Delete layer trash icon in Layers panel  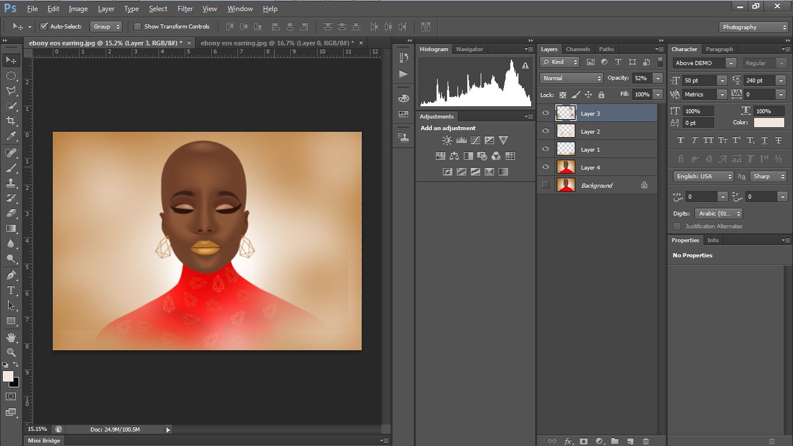click(646, 441)
